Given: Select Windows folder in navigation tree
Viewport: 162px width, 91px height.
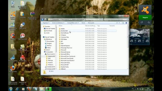Looking at the screenshot, I should 51,65.
